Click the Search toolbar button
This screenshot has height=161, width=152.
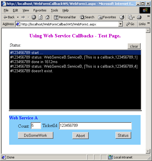[x=87, y=17]
